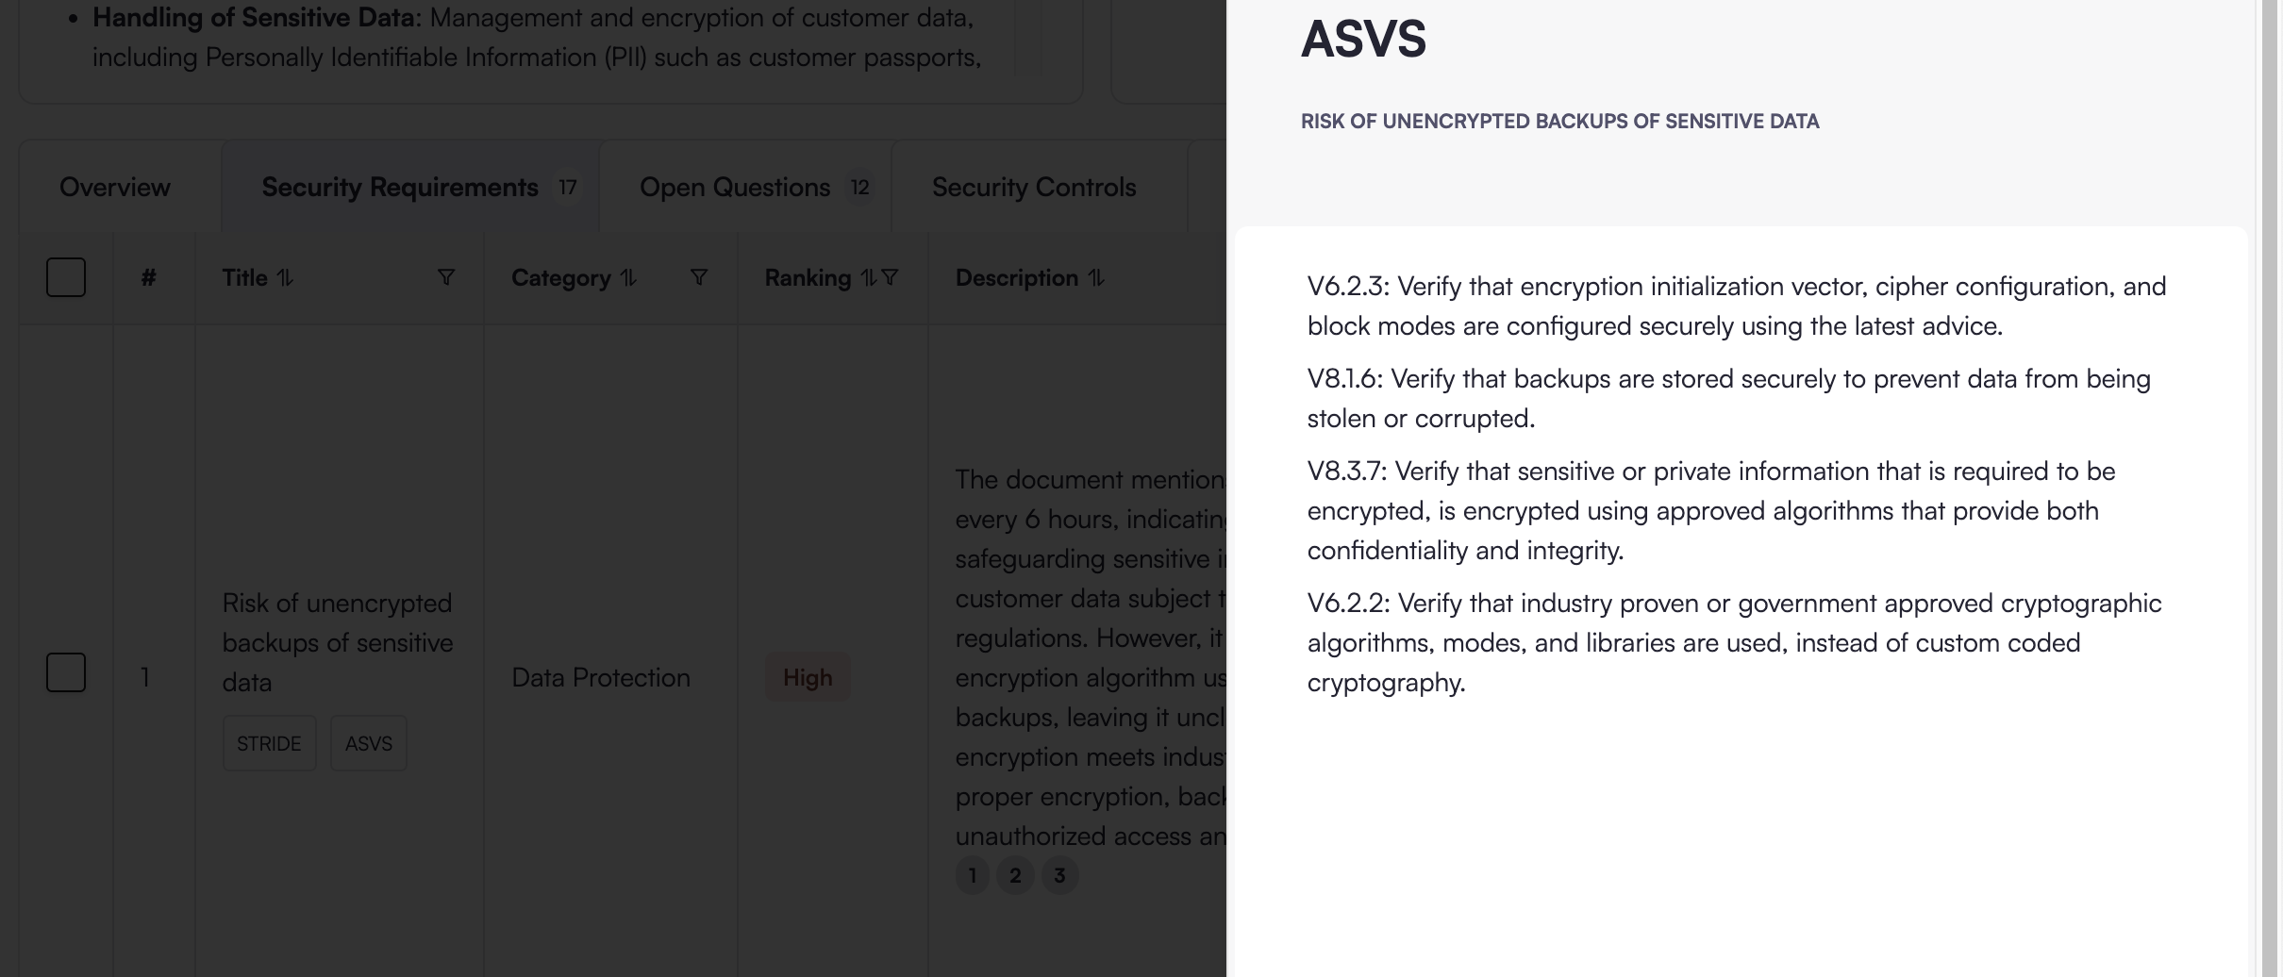Sort rows by Category
Screen dimensions: 2283x977
point(628,278)
